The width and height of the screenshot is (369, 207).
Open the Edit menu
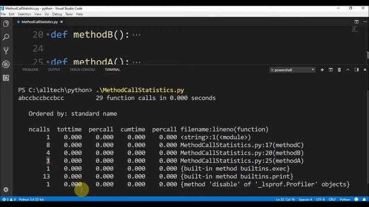tap(12, 14)
